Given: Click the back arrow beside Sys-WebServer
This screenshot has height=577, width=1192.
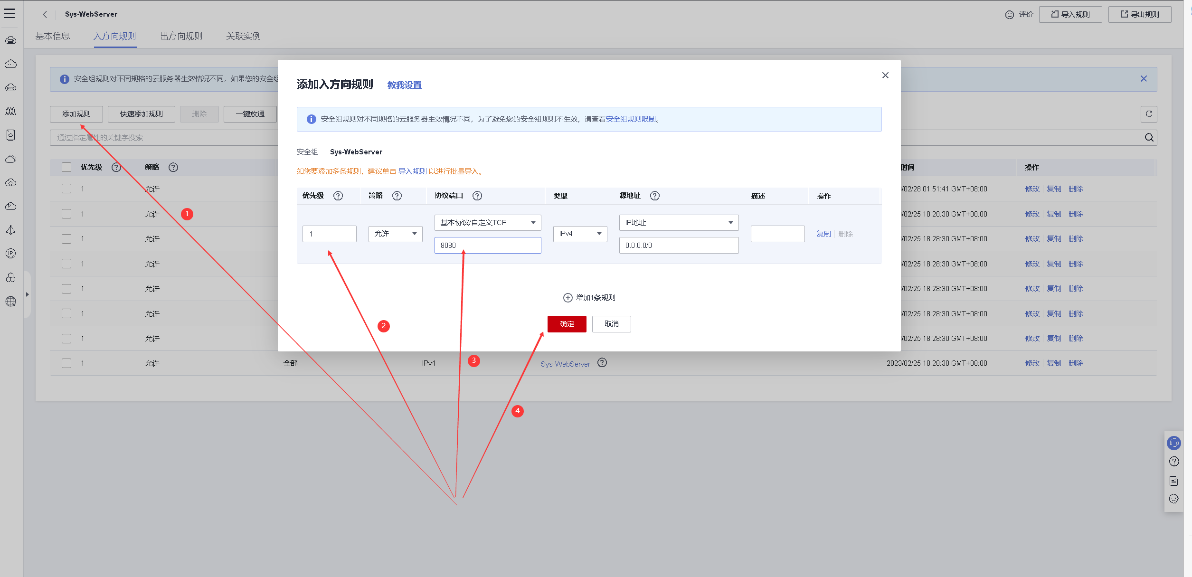Looking at the screenshot, I should pos(45,14).
